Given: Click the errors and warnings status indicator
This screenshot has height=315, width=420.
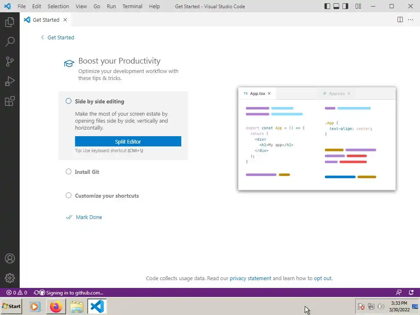Looking at the screenshot, I should coord(17,292).
